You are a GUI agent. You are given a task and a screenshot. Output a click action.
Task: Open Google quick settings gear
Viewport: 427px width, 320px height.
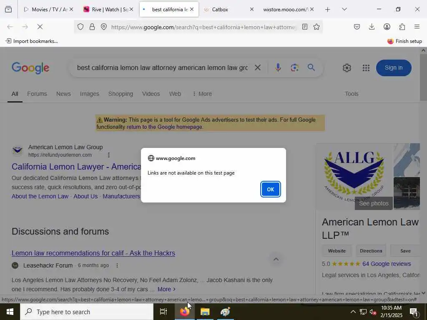[x=347, y=68]
